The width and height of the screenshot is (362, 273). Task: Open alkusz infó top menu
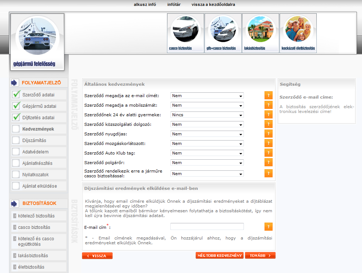click(x=145, y=4)
